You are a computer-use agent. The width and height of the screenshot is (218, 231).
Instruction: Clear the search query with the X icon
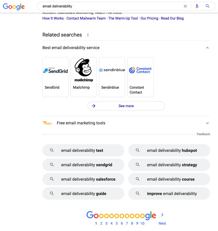[185, 6]
